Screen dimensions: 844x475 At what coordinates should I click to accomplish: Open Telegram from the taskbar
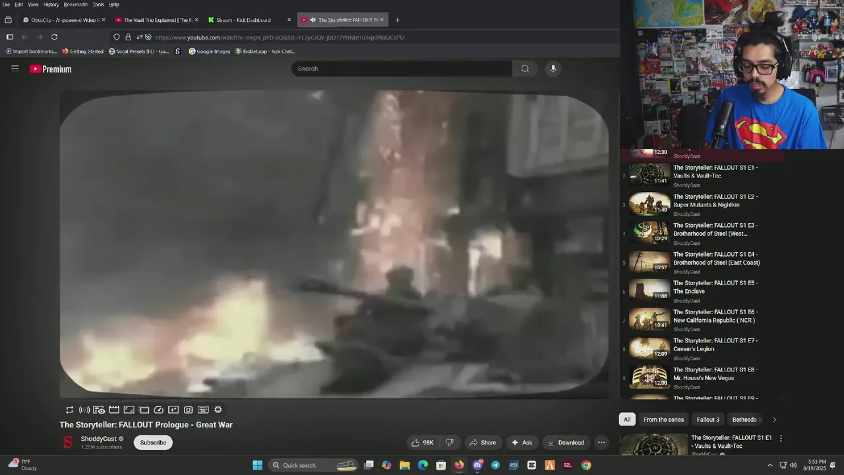[x=495, y=465]
